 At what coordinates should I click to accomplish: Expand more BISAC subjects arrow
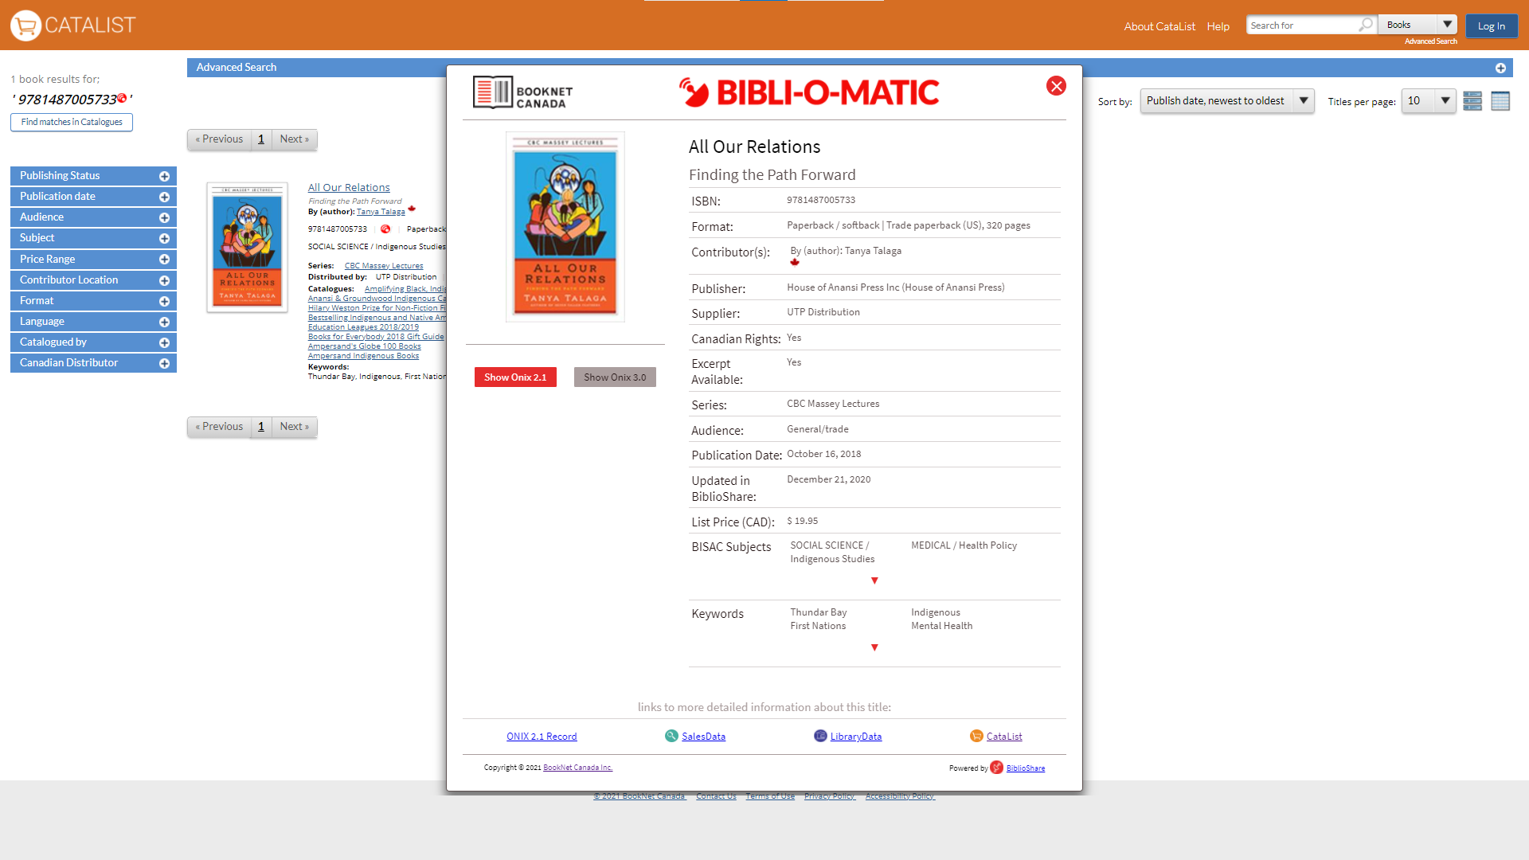[x=874, y=580]
